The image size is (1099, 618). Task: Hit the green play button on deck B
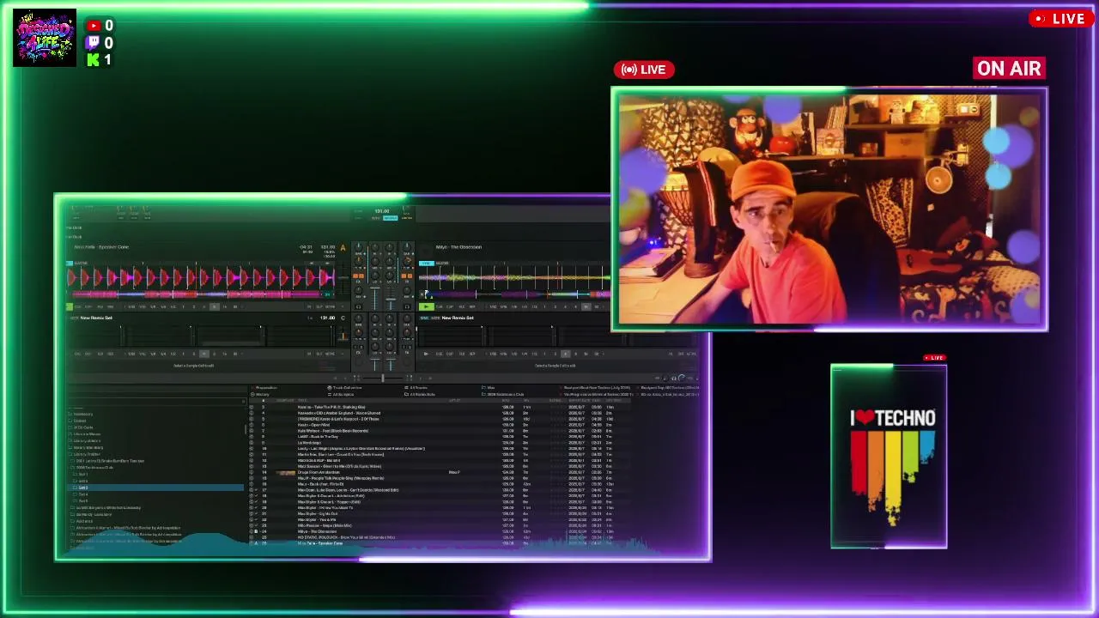[427, 306]
